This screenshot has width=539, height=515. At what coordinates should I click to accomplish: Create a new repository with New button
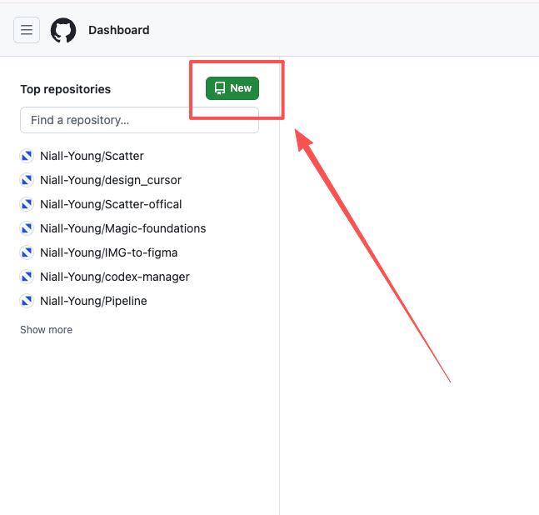tap(232, 88)
